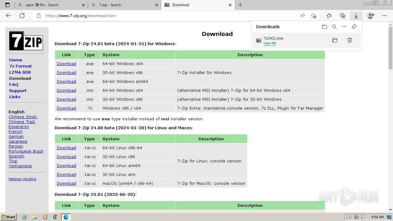
Task: Toggle the Downloads toolbar icon
Action: tap(356, 16)
